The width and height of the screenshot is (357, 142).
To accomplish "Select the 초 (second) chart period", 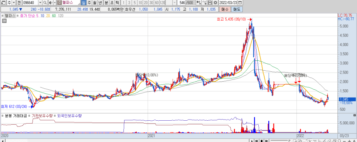I will pyautogui.click(x=112, y=3).
